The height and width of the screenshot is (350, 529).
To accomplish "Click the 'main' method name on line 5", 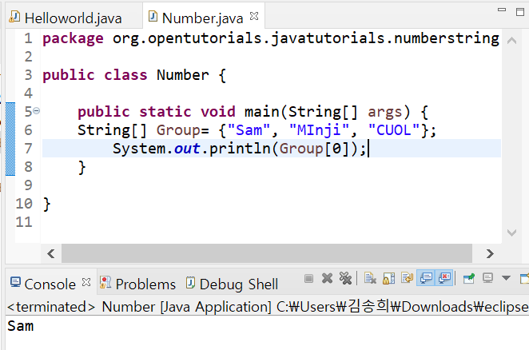I will point(262,112).
